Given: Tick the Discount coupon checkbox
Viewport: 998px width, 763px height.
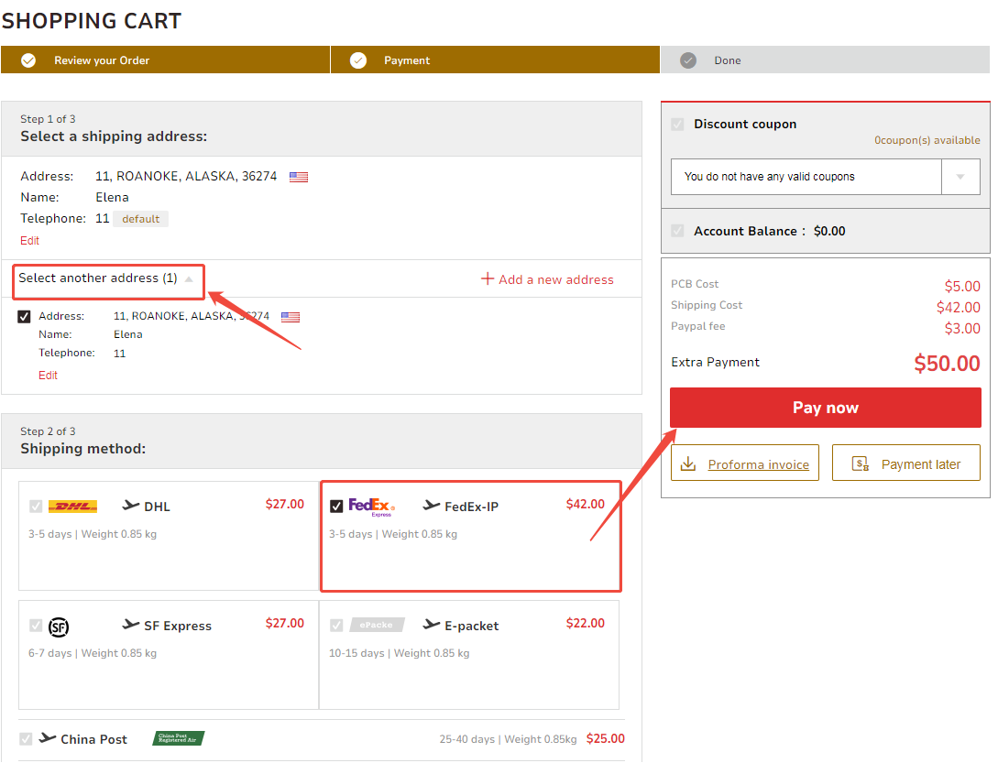Looking at the screenshot, I should point(677,125).
